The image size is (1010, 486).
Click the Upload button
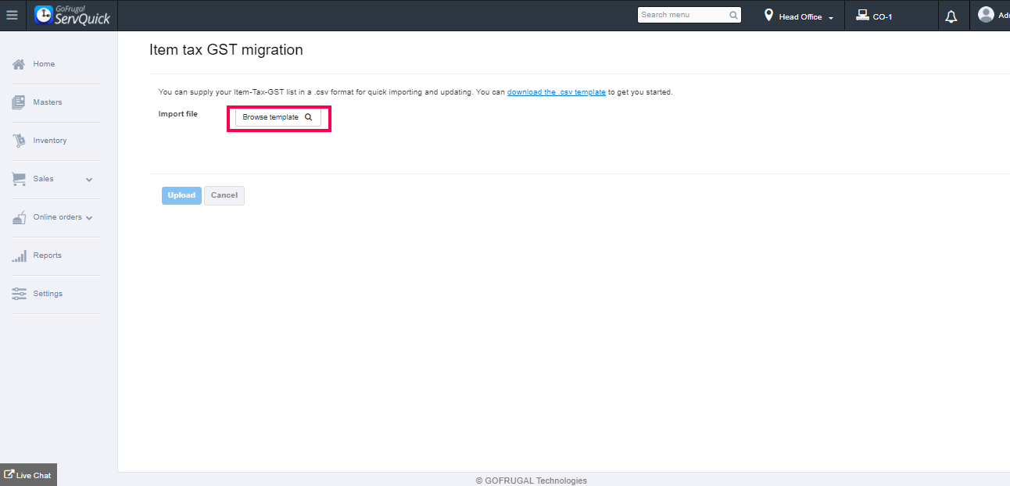coord(181,195)
